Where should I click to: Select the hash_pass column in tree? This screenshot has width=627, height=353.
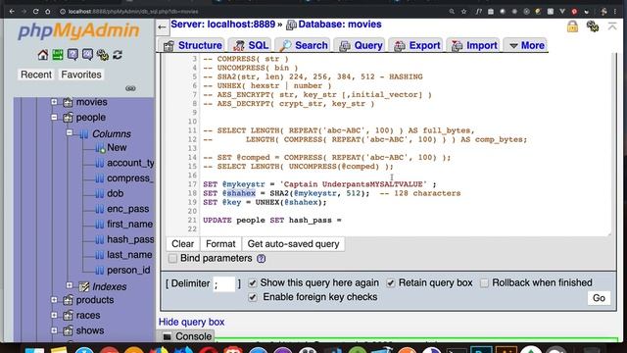[x=130, y=239]
